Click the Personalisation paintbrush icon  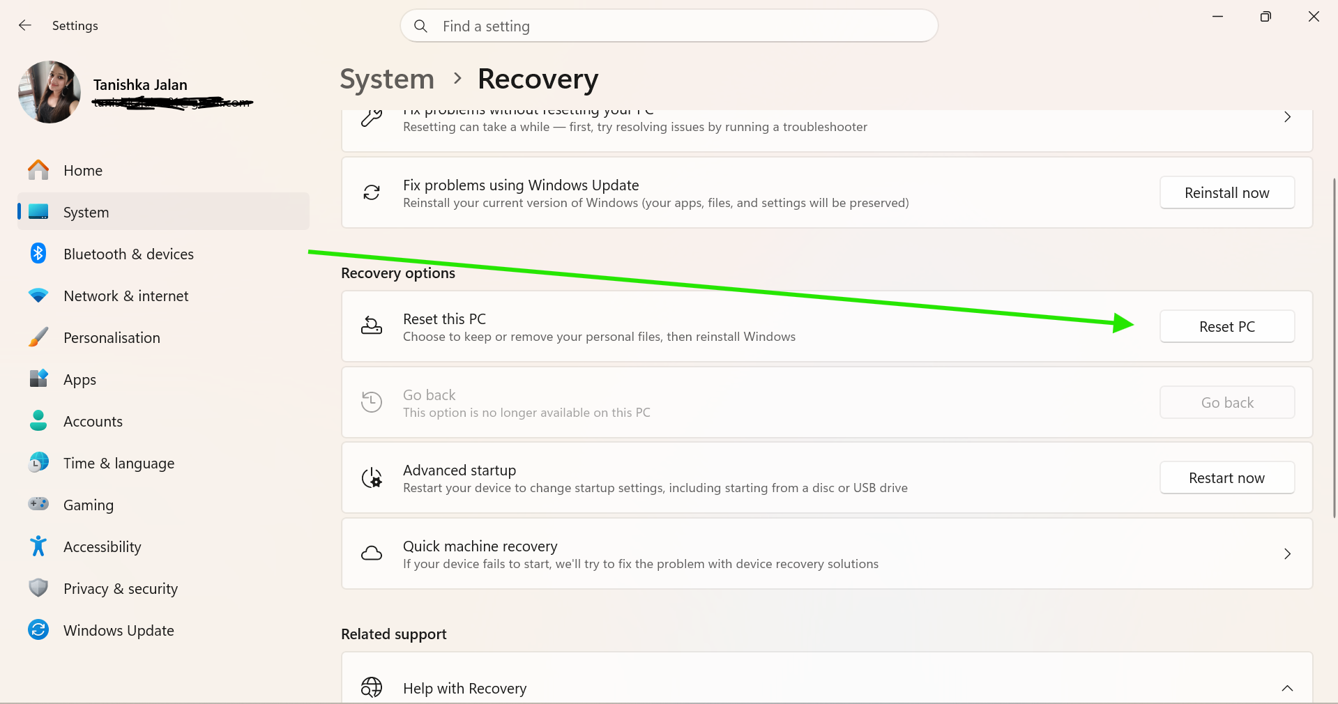coord(38,337)
